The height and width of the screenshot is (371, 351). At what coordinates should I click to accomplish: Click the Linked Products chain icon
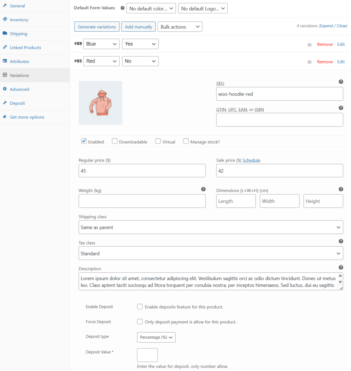[5, 47]
